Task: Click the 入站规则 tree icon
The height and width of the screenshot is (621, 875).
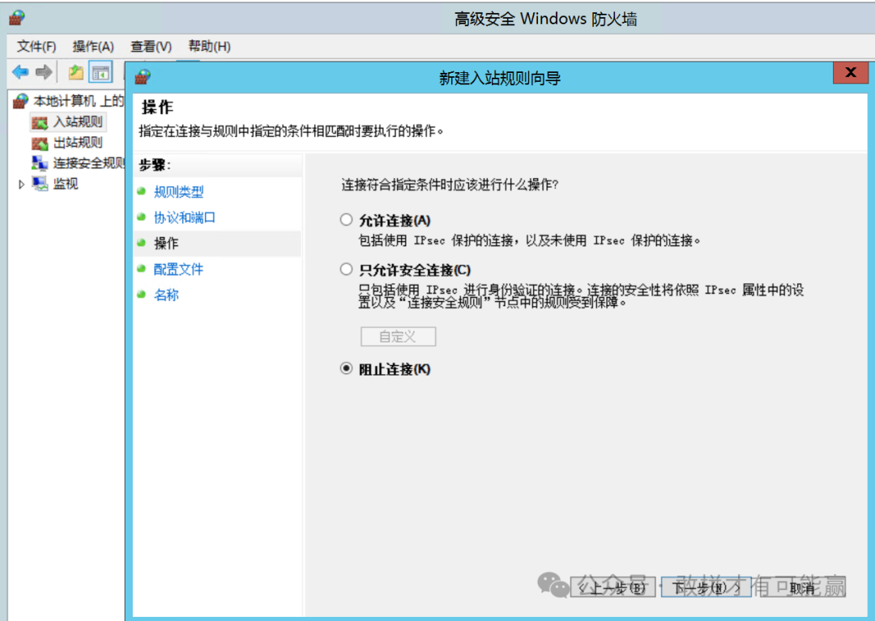Action: tap(40, 122)
